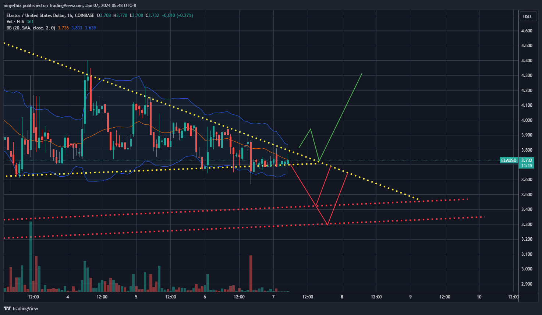Click the 3.300 price axis label
This screenshot has width=542, height=315.
pos(527,224)
